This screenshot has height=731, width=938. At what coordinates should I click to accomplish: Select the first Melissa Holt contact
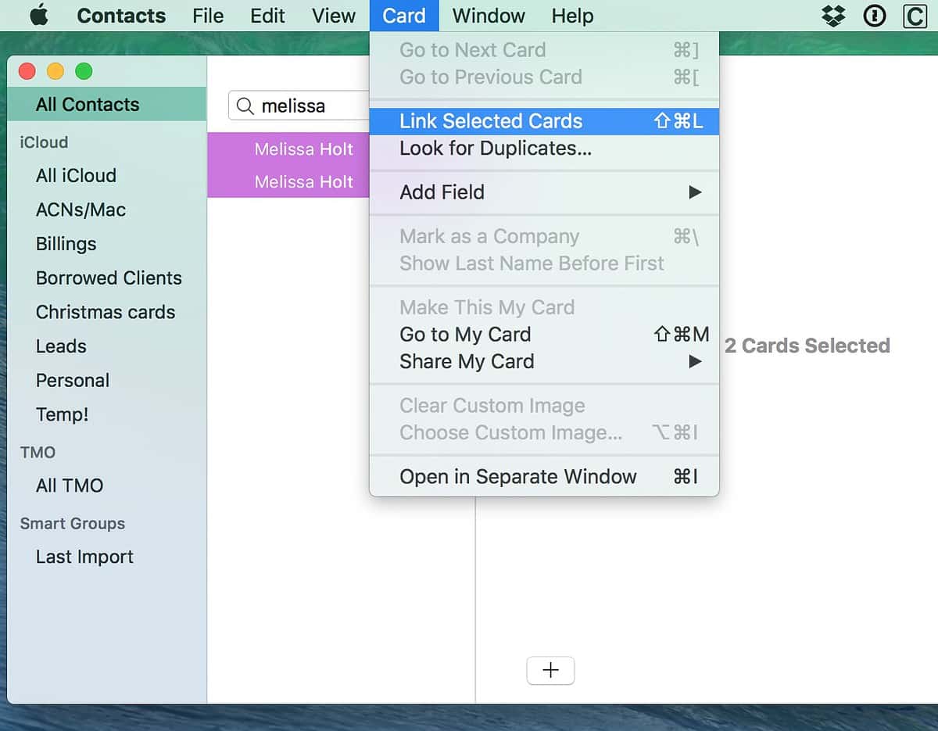[305, 149]
